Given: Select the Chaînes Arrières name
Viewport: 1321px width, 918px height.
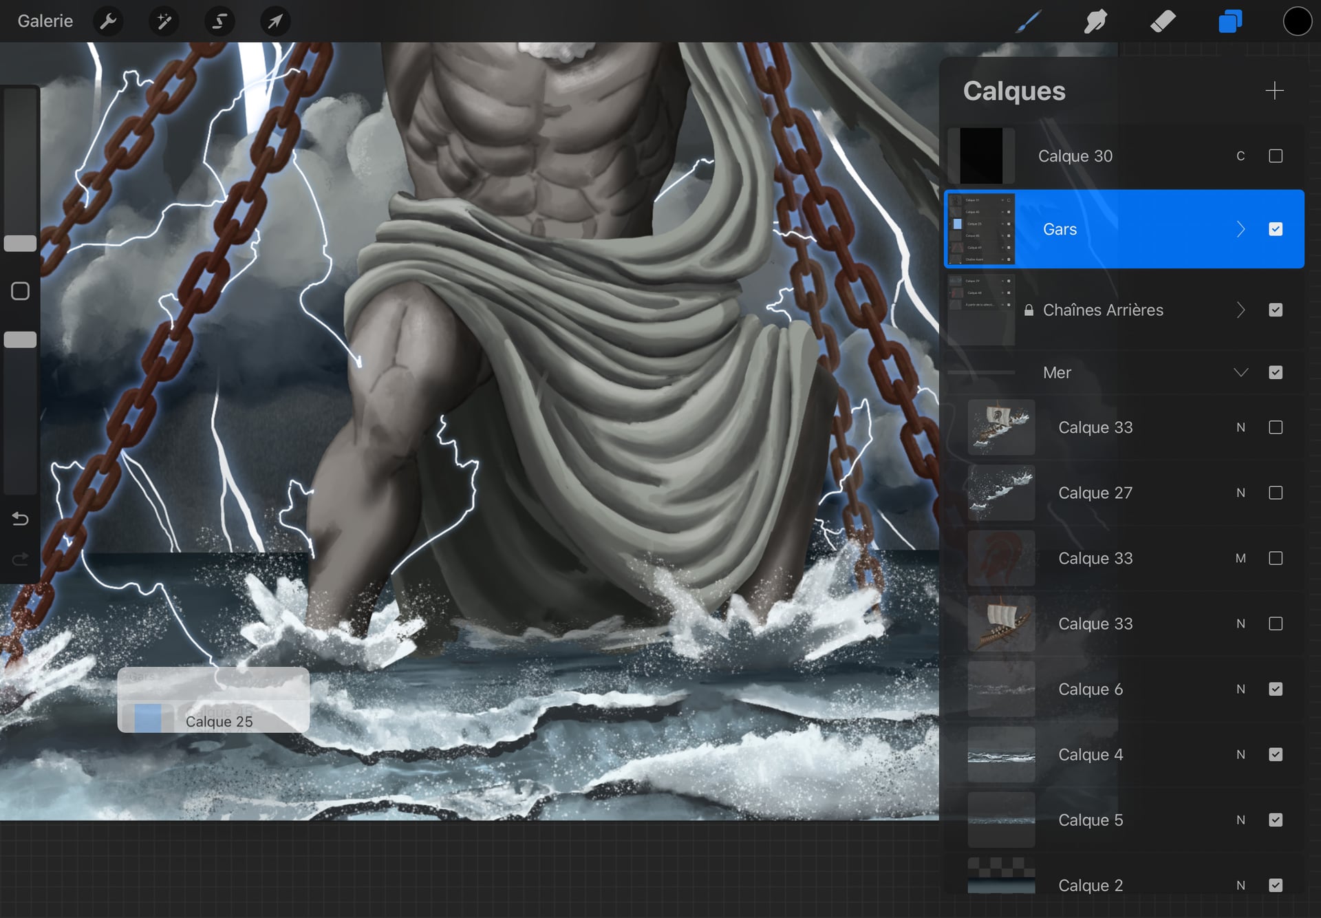Looking at the screenshot, I should 1103,310.
